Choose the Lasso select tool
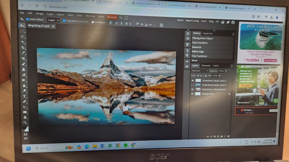The width and height of the screenshot is (289, 162). point(23,37)
